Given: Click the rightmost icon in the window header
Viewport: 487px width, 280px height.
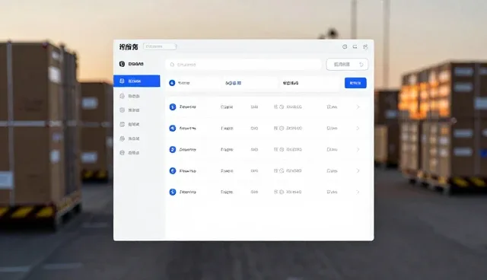Looking at the screenshot, I should (365, 46).
